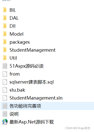Select the file named sqlserver建表脚本.sql
Viewport: 94px width, 132px height.
coord(31,82)
